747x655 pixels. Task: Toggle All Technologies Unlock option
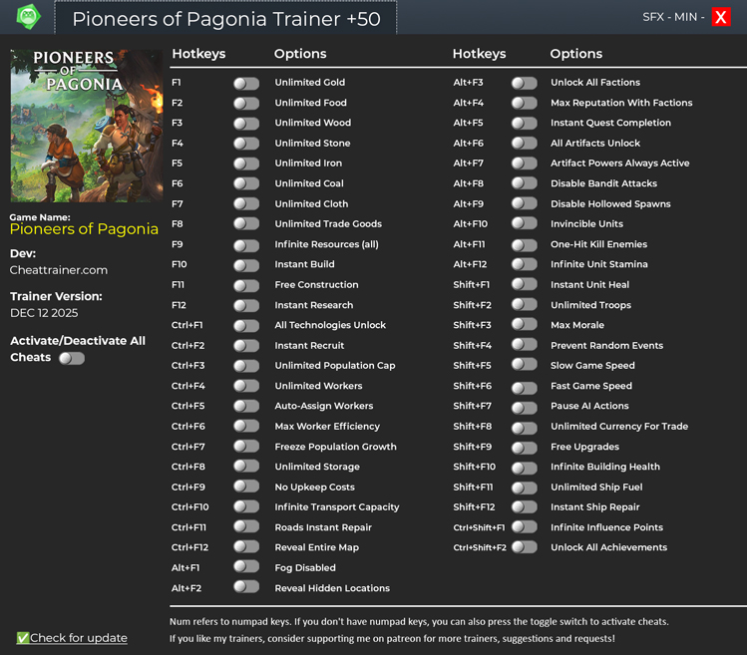[x=245, y=326]
